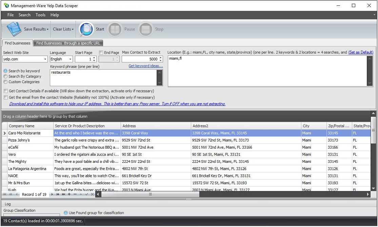Click the Get keyword ideas link
Screen dimensions: 378x227
(146, 66)
